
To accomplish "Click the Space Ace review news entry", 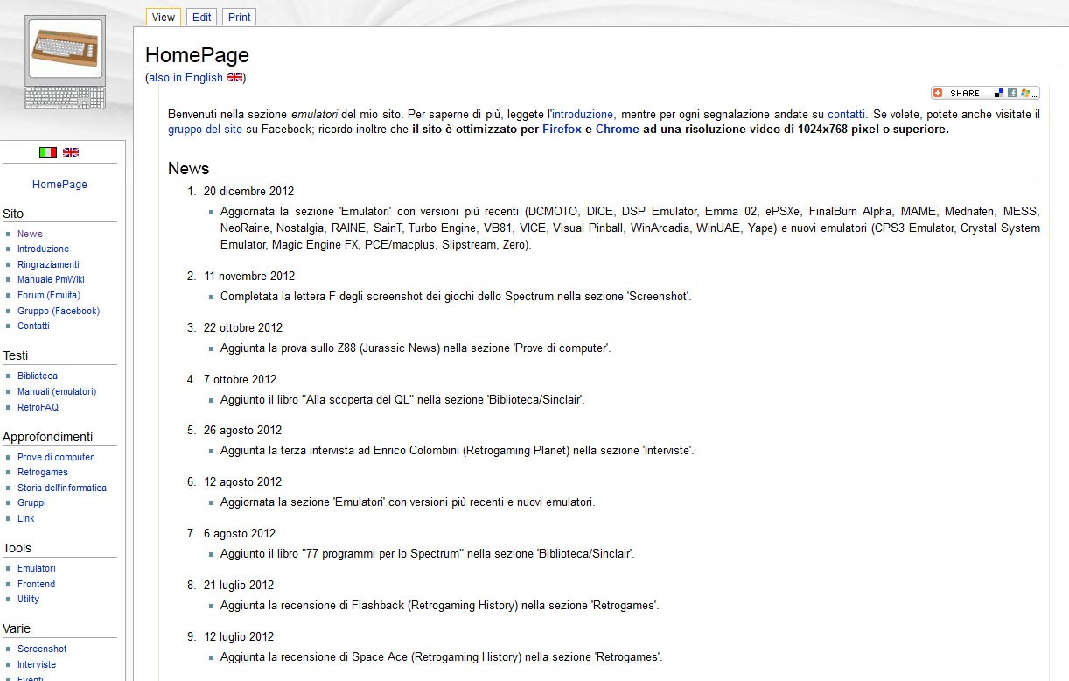I will coord(441,656).
